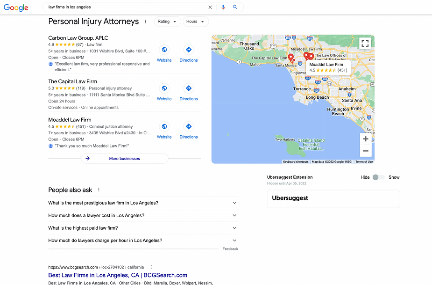Open Moaddel Law Firm listing title
Viewport: 432px width, 285px height.
(x=70, y=120)
